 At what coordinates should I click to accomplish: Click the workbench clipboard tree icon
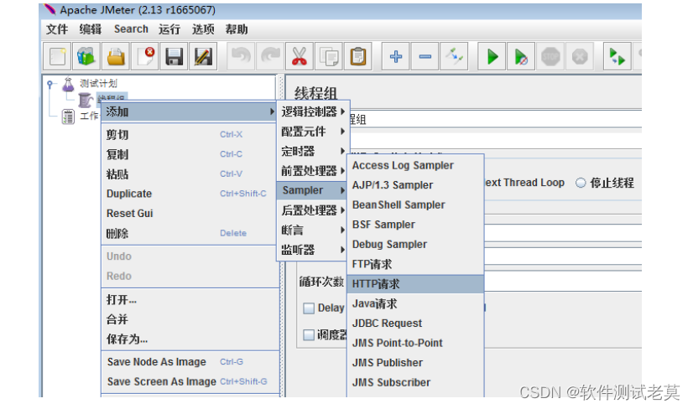pyautogui.click(x=68, y=116)
